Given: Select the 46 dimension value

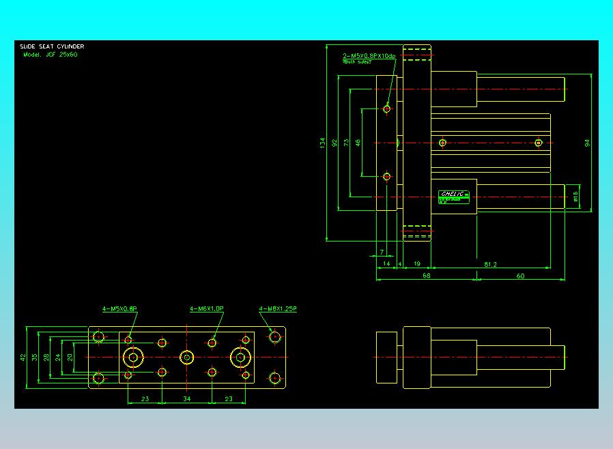Looking at the screenshot, I should pyautogui.click(x=358, y=143).
